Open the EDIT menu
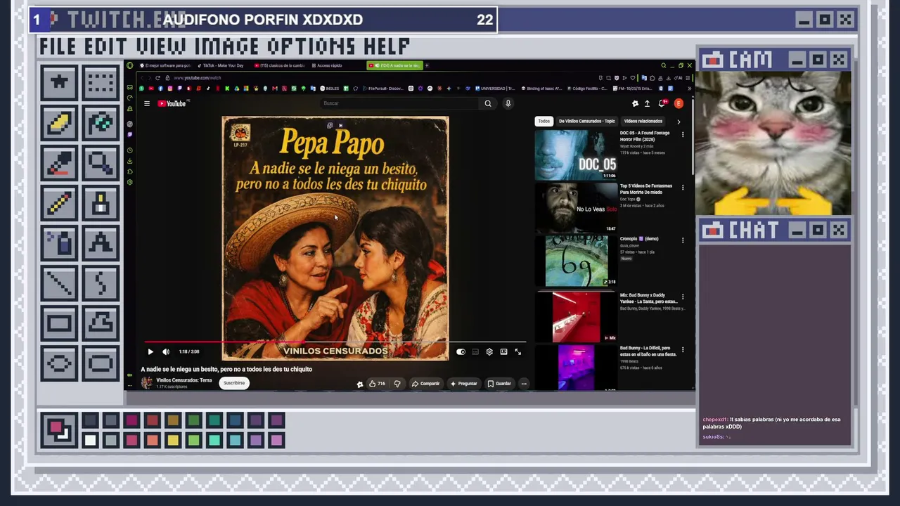 [x=108, y=46]
